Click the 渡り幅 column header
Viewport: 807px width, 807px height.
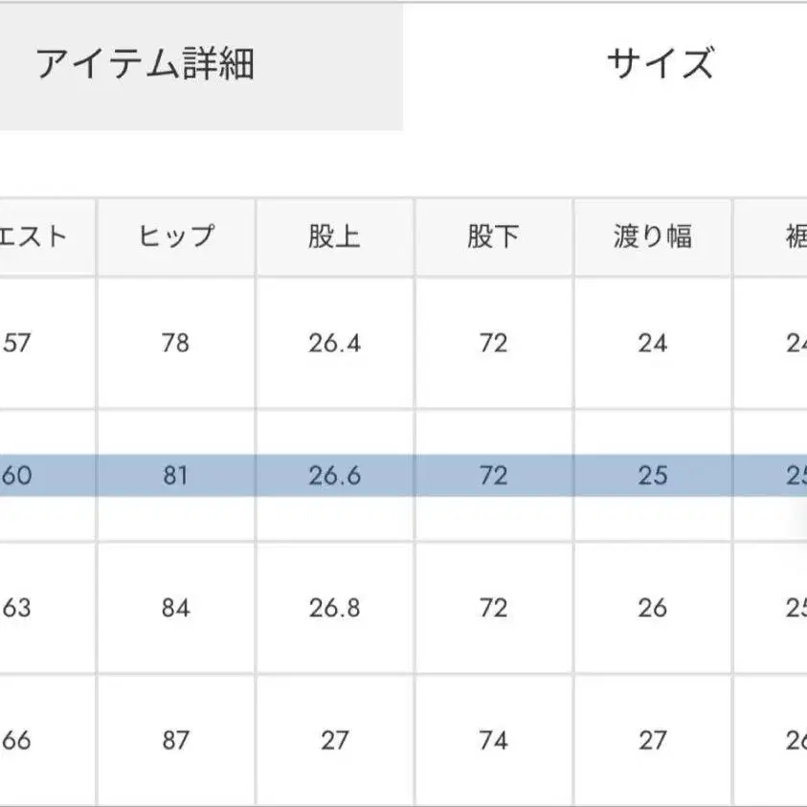(x=652, y=236)
